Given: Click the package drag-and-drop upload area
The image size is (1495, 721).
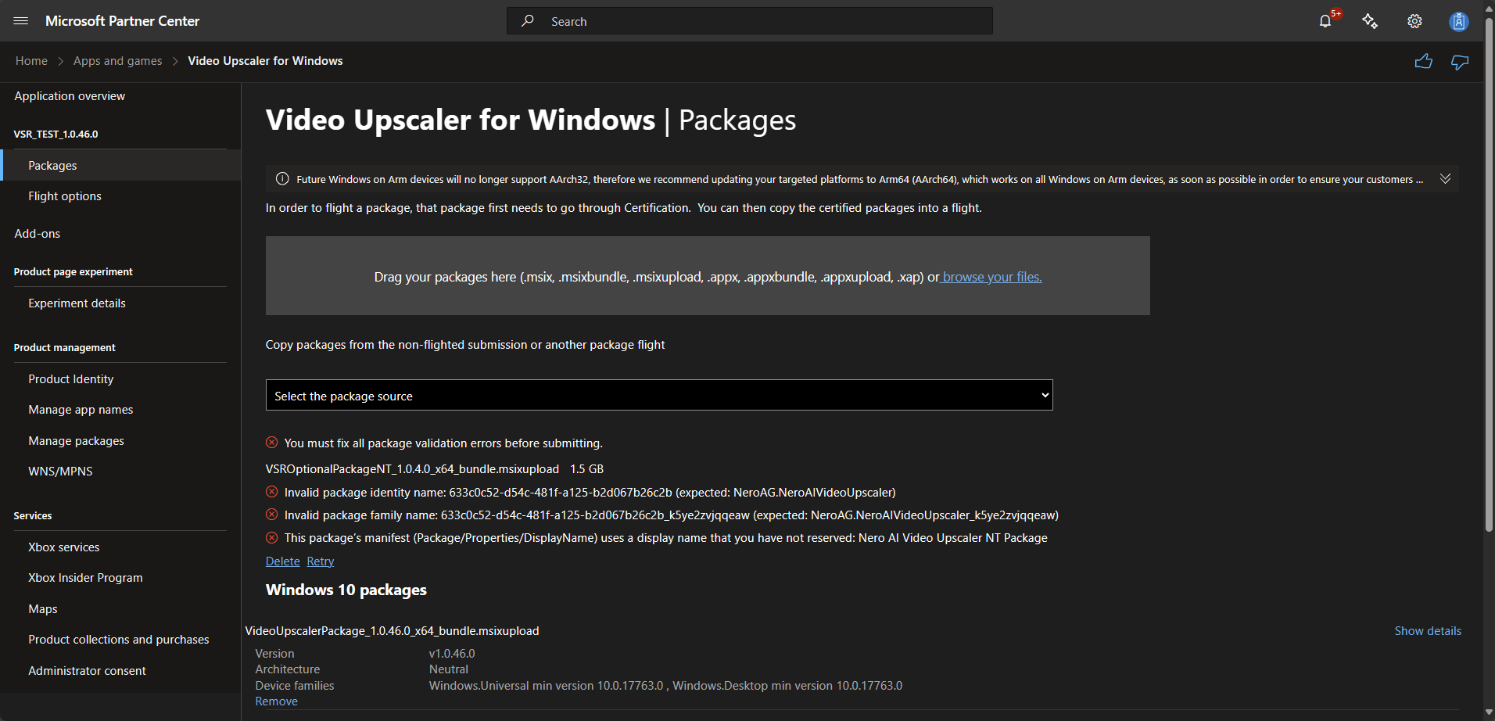Looking at the screenshot, I should tap(708, 275).
